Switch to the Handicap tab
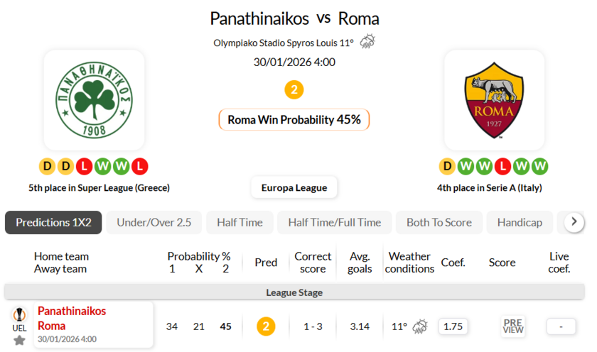 point(520,222)
